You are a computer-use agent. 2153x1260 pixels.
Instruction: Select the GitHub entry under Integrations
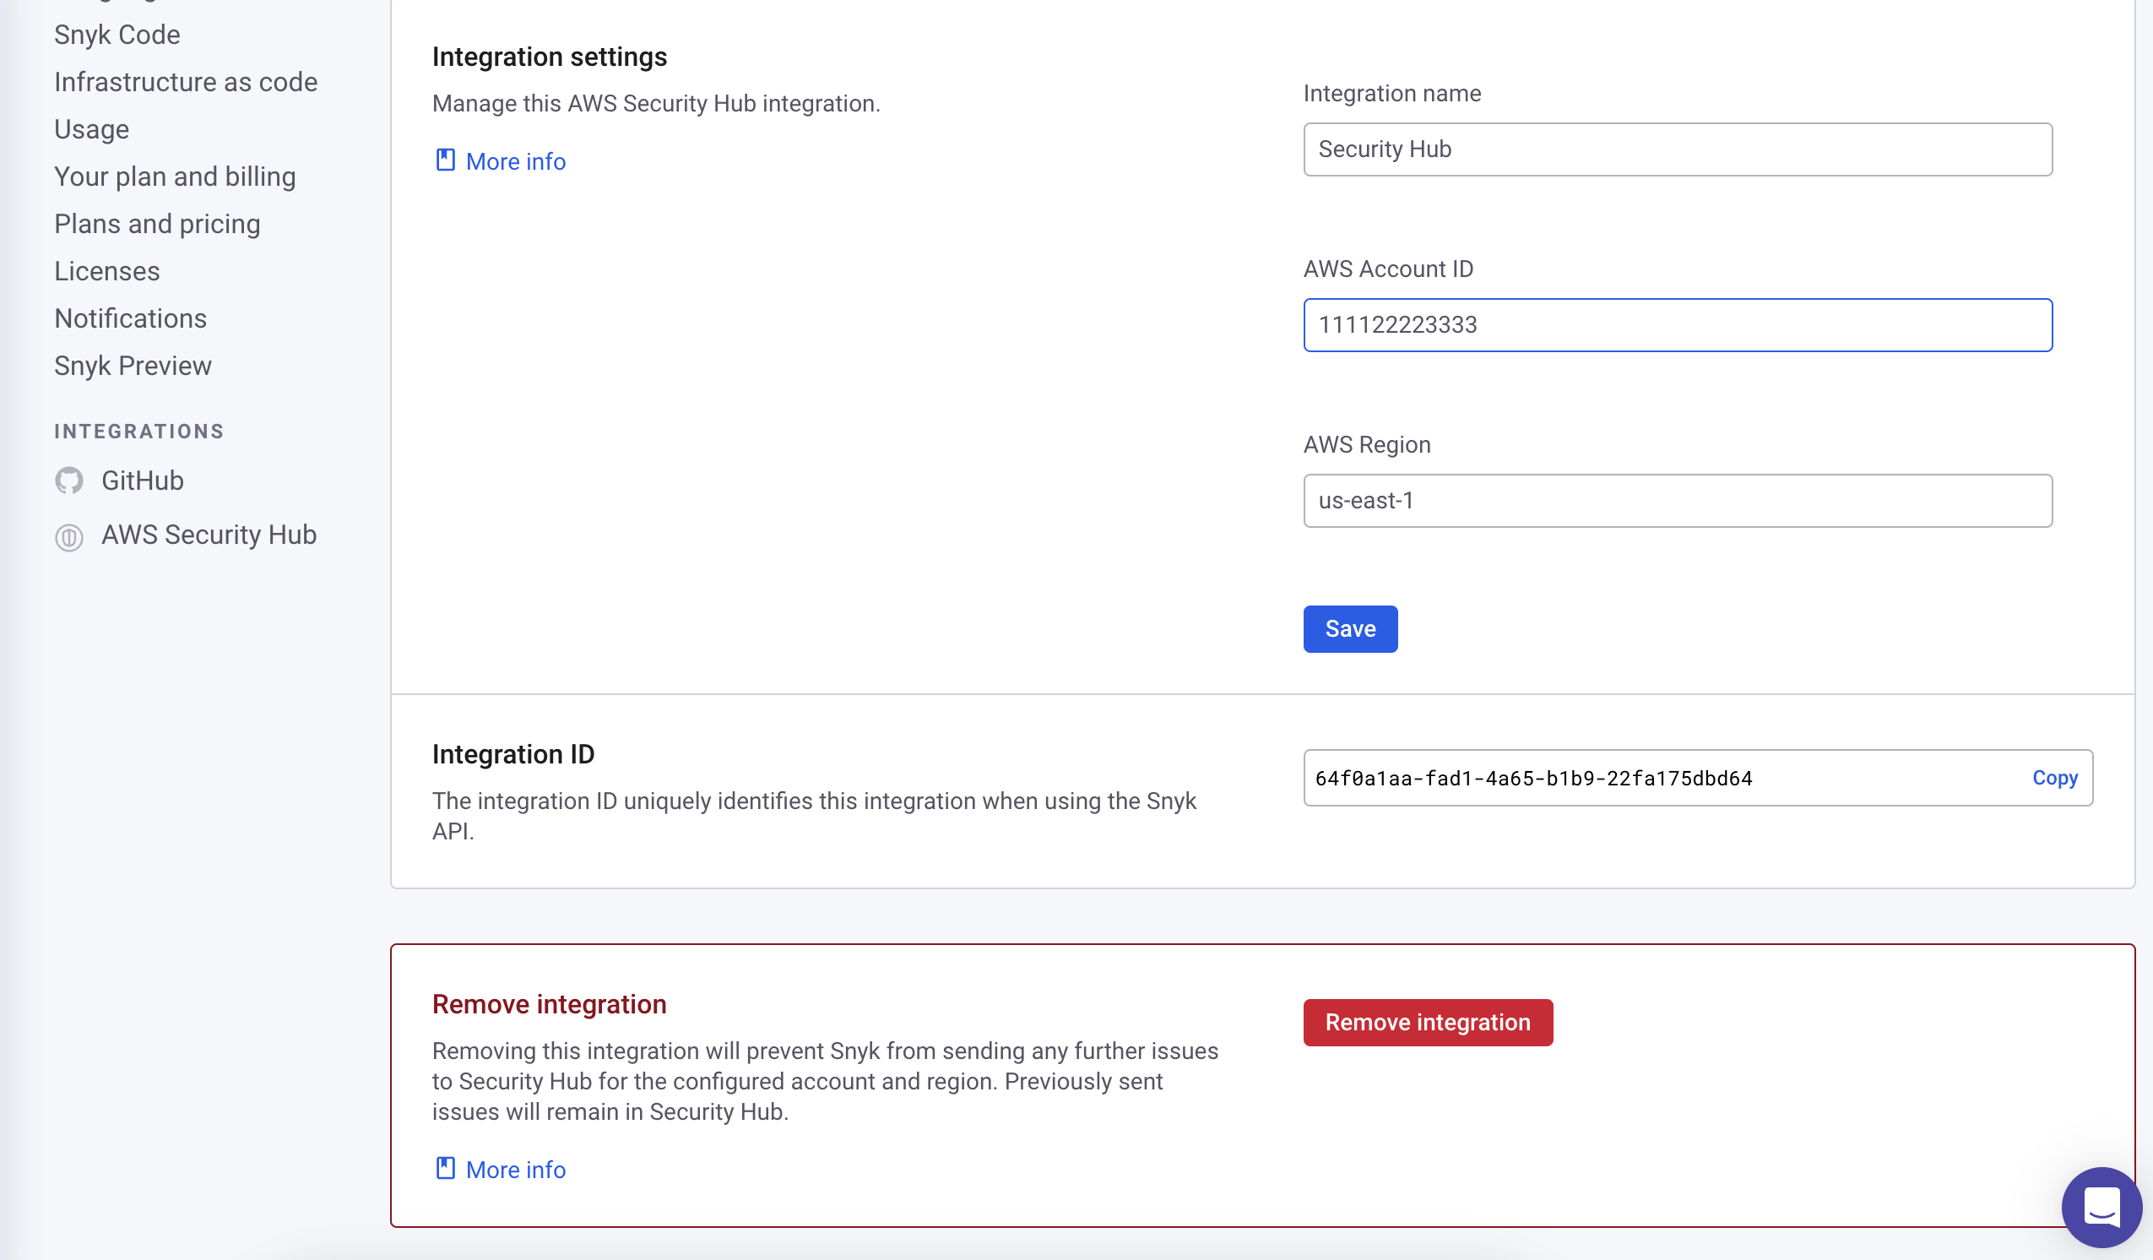pyautogui.click(x=143, y=481)
